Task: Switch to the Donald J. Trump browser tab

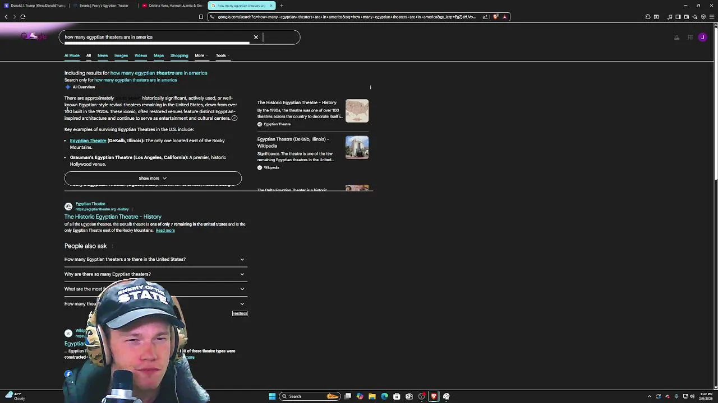Action: click(x=35, y=6)
